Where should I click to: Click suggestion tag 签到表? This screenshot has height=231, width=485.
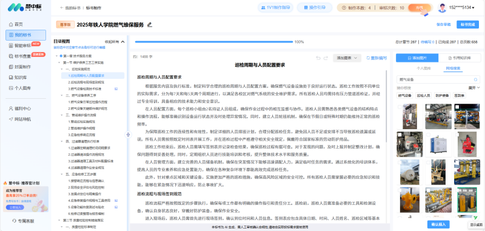tap(460, 96)
